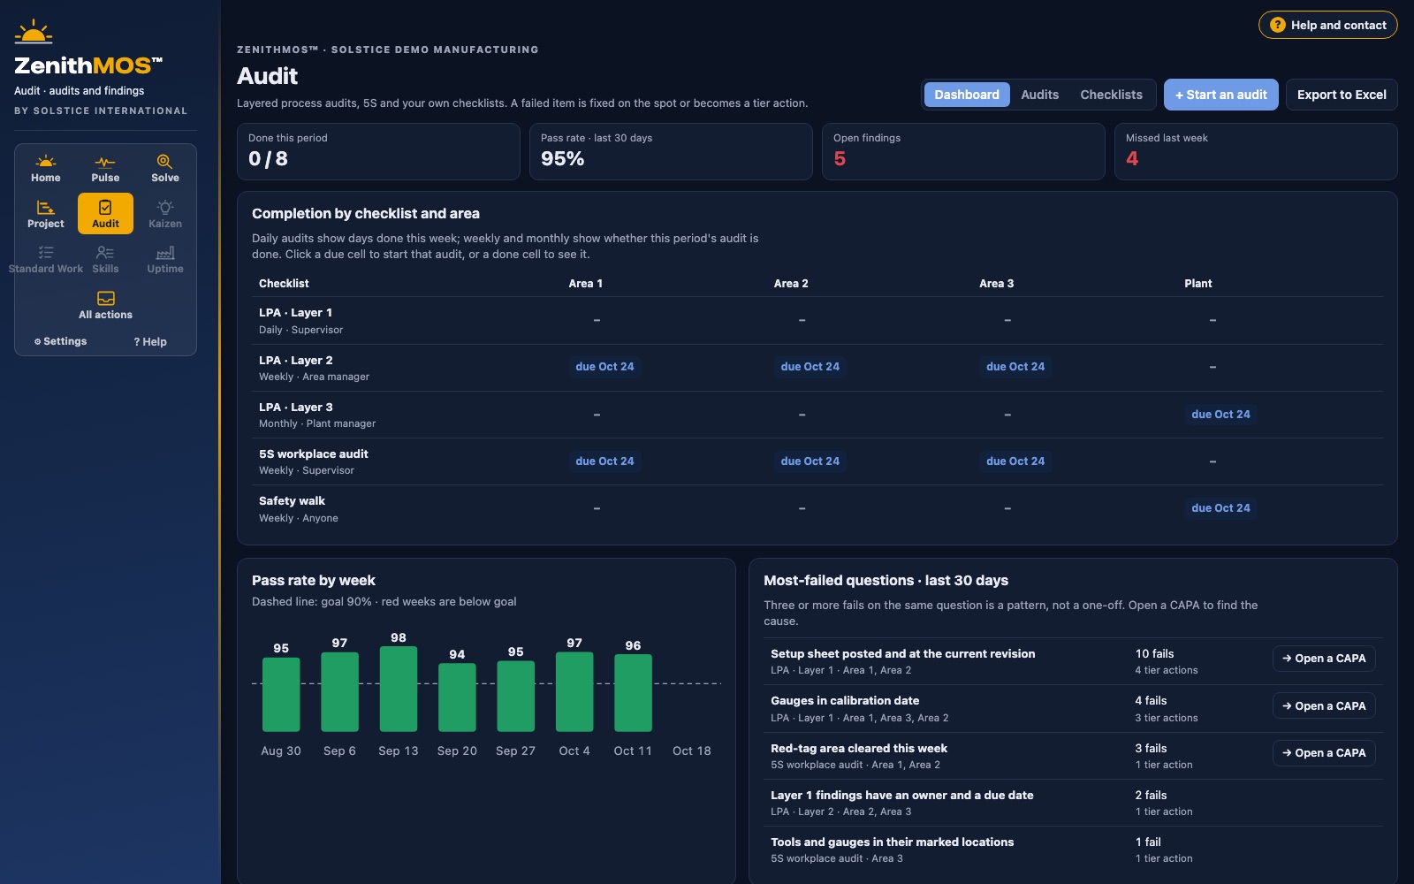Image resolution: width=1414 pixels, height=884 pixels.
Task: Open a CAPA for Setup sheet posted
Action: [x=1324, y=659]
